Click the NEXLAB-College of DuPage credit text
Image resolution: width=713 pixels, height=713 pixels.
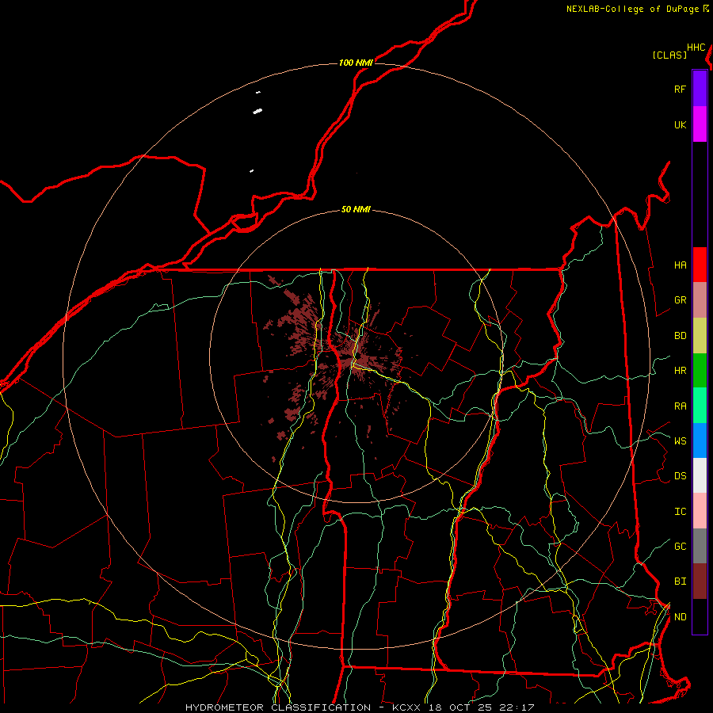coord(632,9)
